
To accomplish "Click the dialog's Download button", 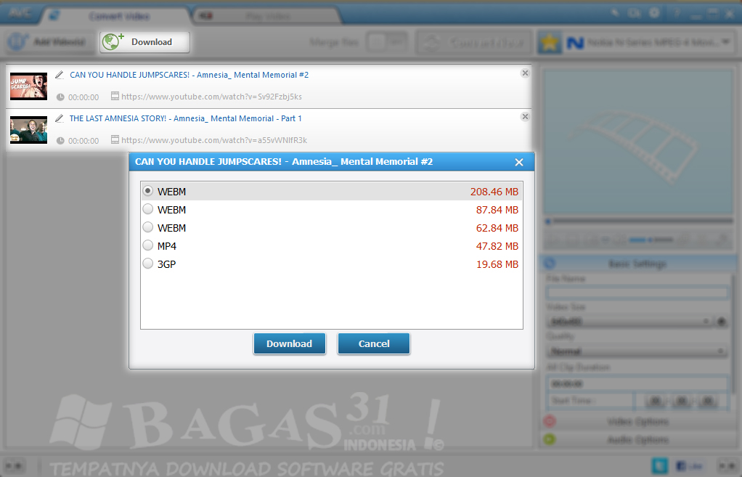I will point(290,343).
